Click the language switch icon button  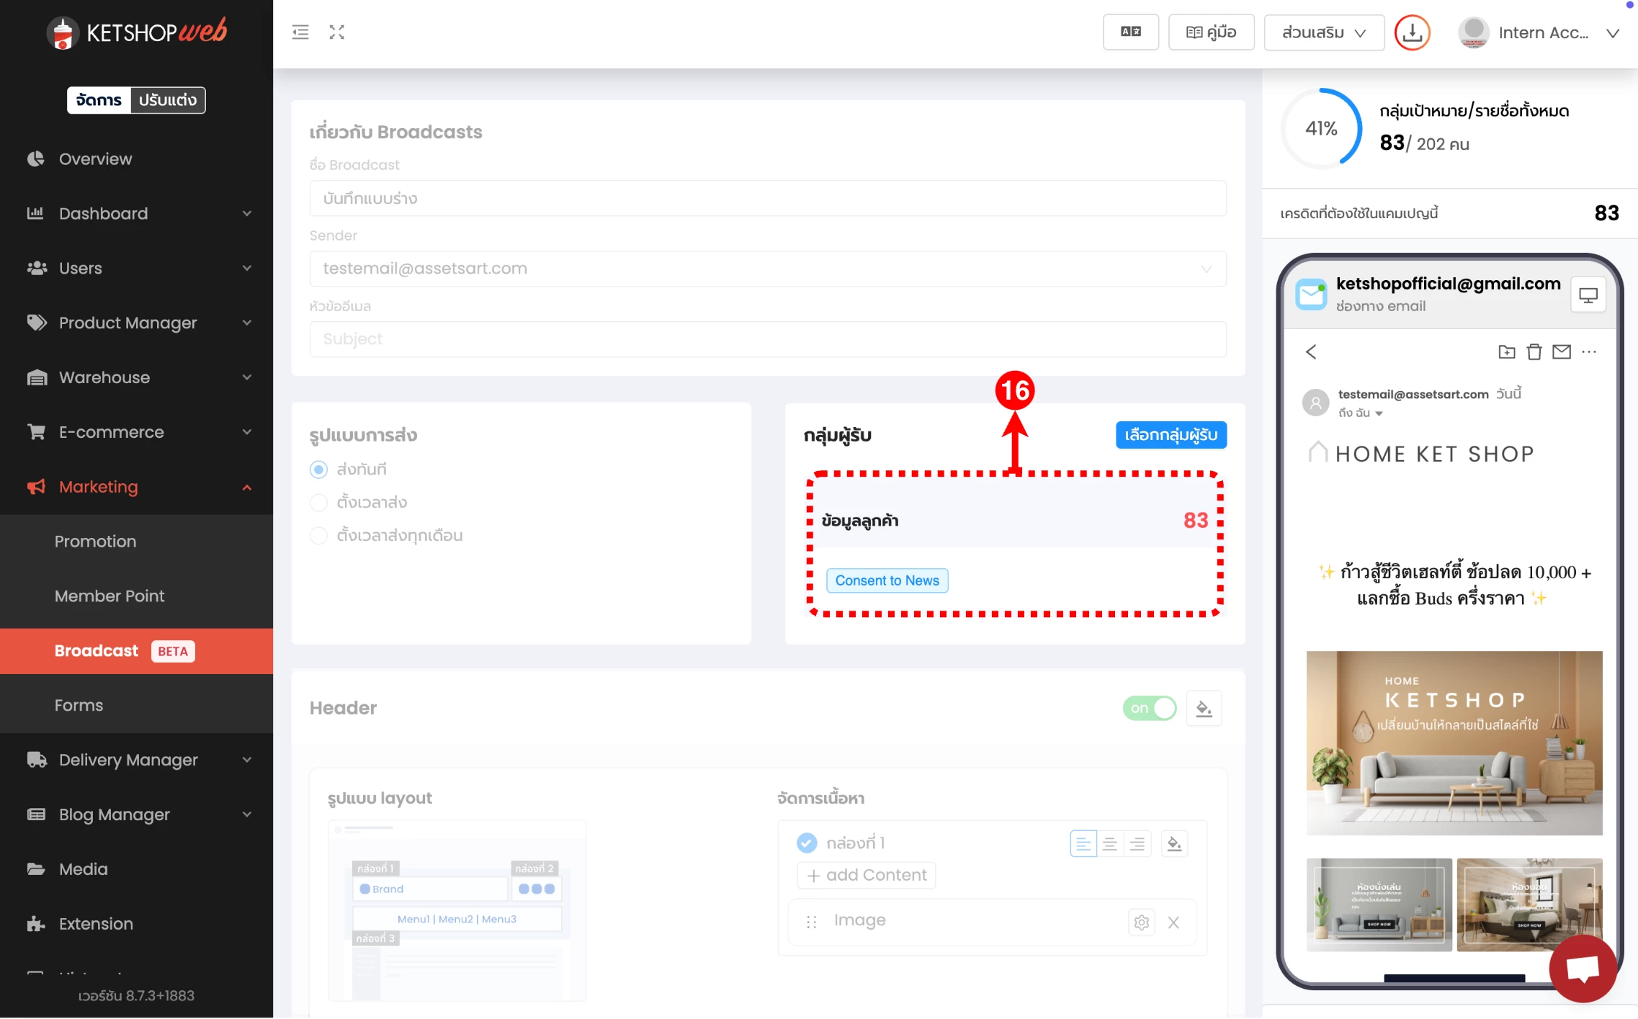[1130, 32]
